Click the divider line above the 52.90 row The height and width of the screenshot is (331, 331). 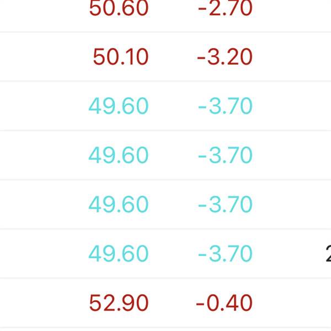(165, 278)
